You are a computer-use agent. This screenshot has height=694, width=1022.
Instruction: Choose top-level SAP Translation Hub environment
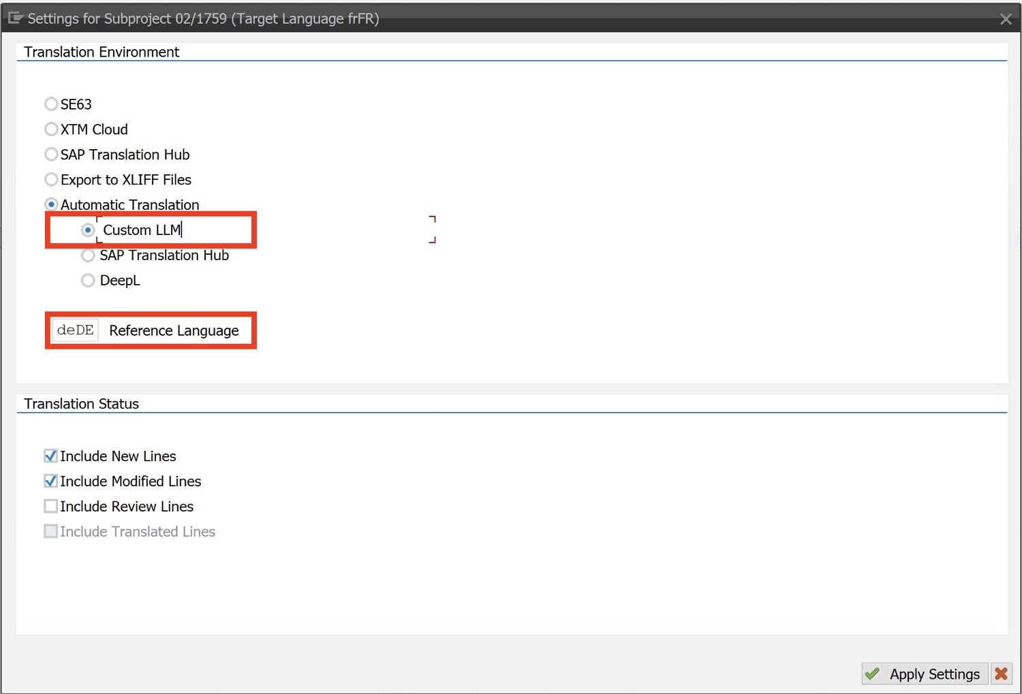click(51, 155)
